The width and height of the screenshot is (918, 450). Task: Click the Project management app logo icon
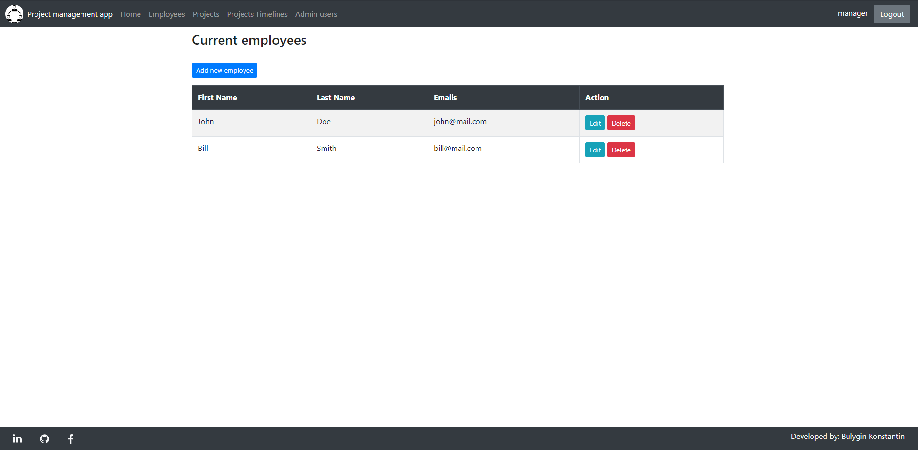(x=14, y=13)
